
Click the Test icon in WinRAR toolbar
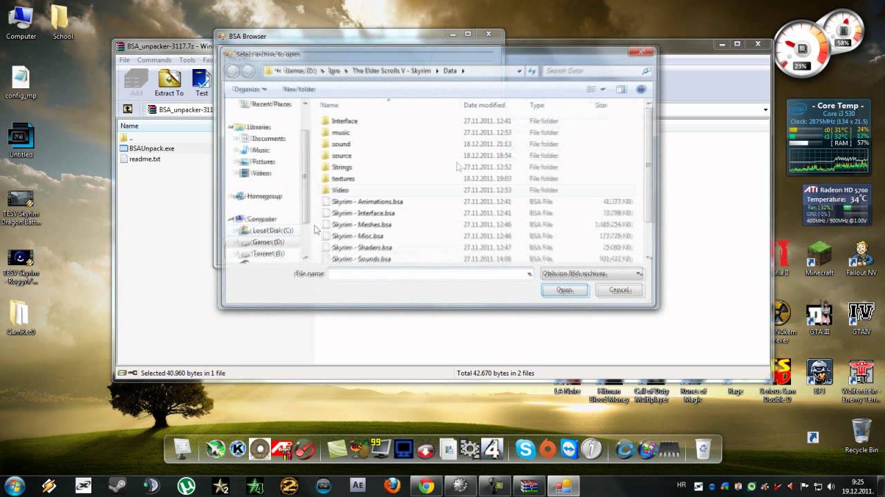201,84
